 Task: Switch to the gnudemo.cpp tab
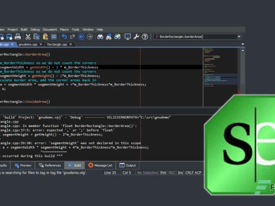28,45
